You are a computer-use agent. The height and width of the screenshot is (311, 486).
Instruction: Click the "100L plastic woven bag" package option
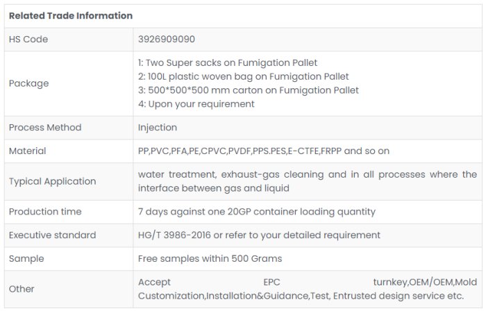point(243,76)
